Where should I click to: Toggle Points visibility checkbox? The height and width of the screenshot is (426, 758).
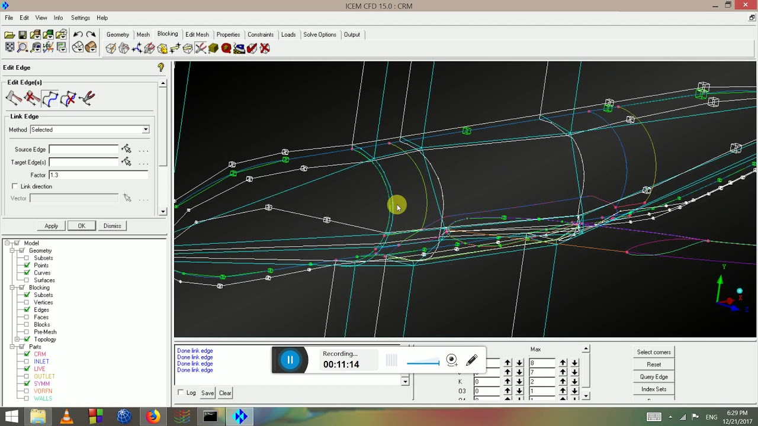coord(27,266)
